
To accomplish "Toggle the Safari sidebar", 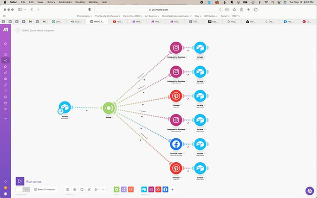I will (20, 9).
